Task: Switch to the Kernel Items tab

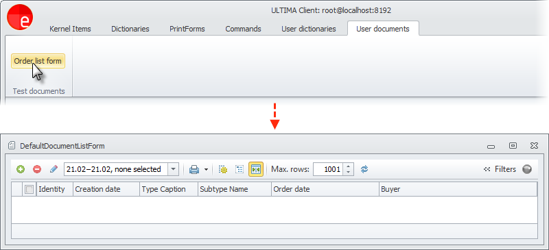Action: [x=70, y=29]
